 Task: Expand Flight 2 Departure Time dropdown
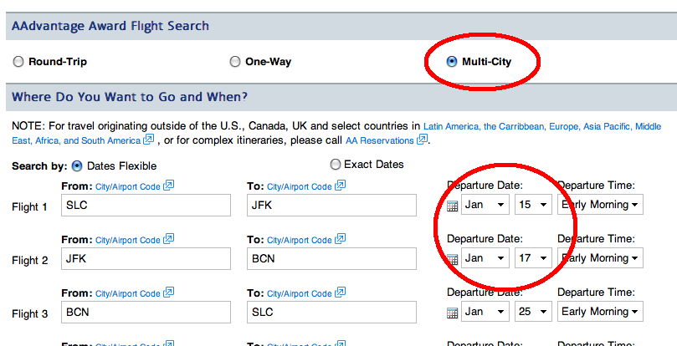click(600, 258)
